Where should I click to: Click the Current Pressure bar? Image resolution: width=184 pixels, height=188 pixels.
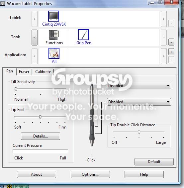(41, 151)
